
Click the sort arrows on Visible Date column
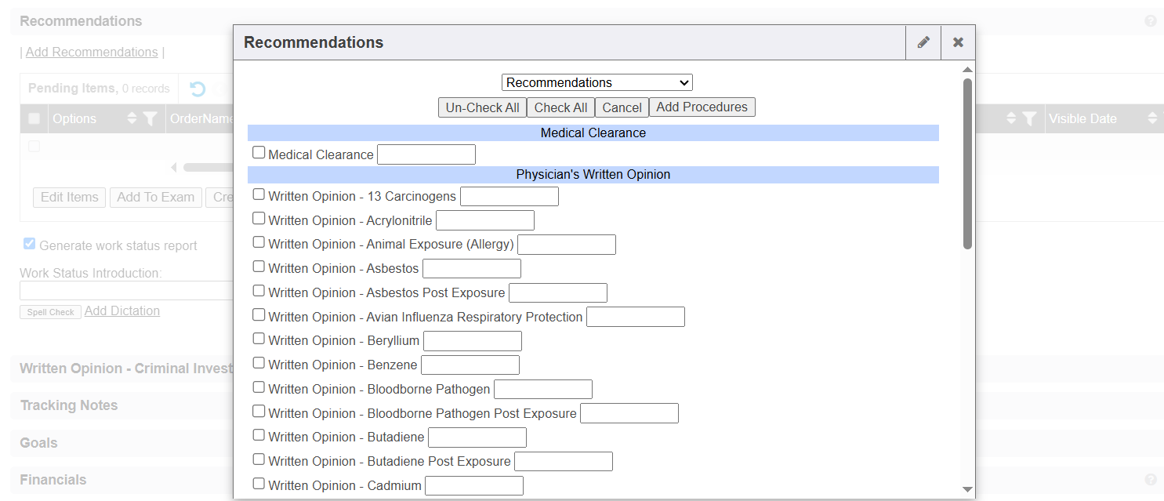pyautogui.click(x=1151, y=119)
